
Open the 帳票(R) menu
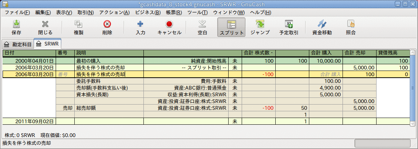(174, 13)
